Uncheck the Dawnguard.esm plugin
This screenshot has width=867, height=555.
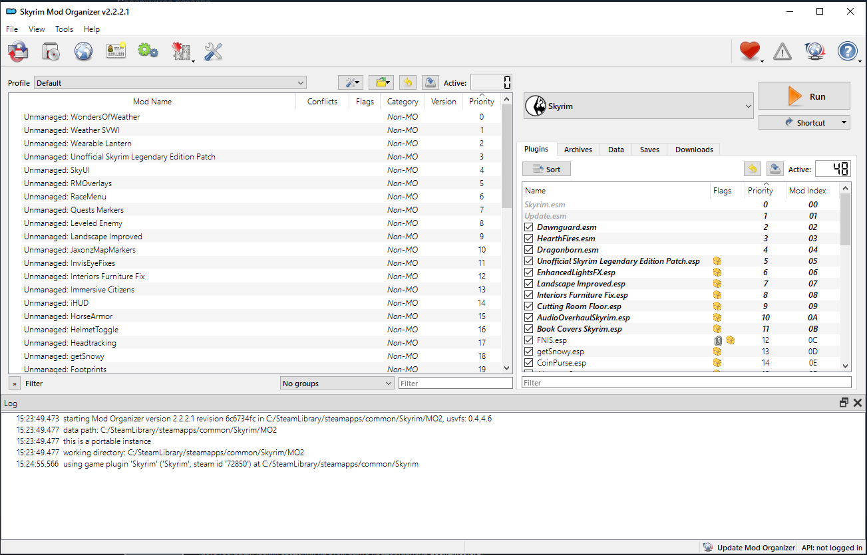(529, 227)
